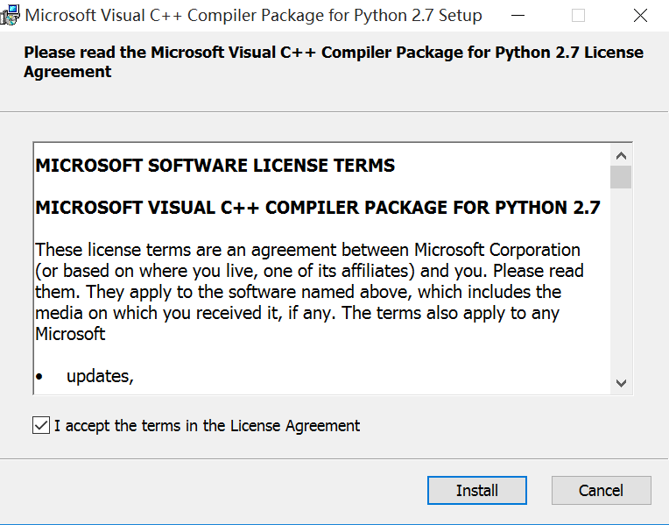The width and height of the screenshot is (669, 525).
Task: Click the scrollbar thumb in the license box
Action: 621,177
